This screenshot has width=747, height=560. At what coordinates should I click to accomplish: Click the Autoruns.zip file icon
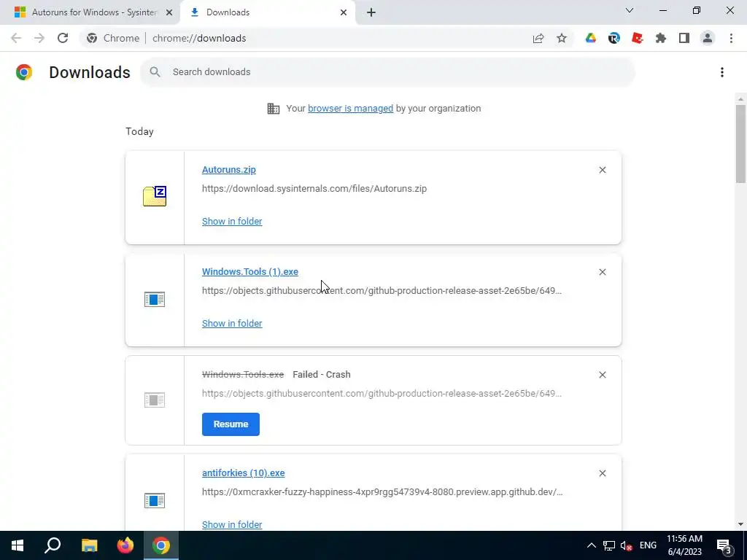tap(155, 196)
